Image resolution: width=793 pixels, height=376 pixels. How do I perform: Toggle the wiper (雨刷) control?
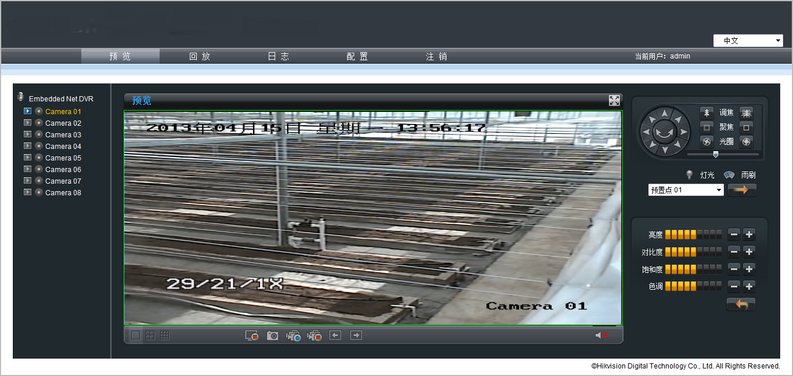[x=730, y=174]
